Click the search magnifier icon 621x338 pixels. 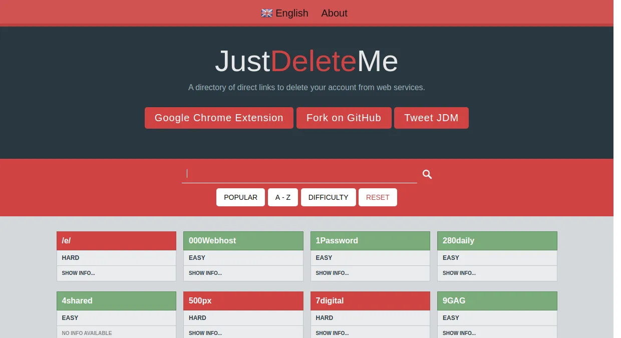click(427, 174)
